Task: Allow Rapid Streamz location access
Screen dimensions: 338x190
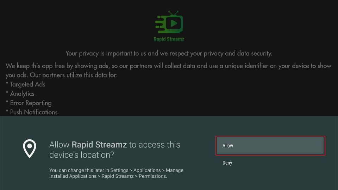Action: (270, 146)
